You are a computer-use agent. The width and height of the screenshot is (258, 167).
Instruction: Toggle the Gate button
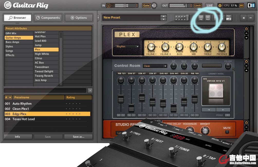click(146, 6)
